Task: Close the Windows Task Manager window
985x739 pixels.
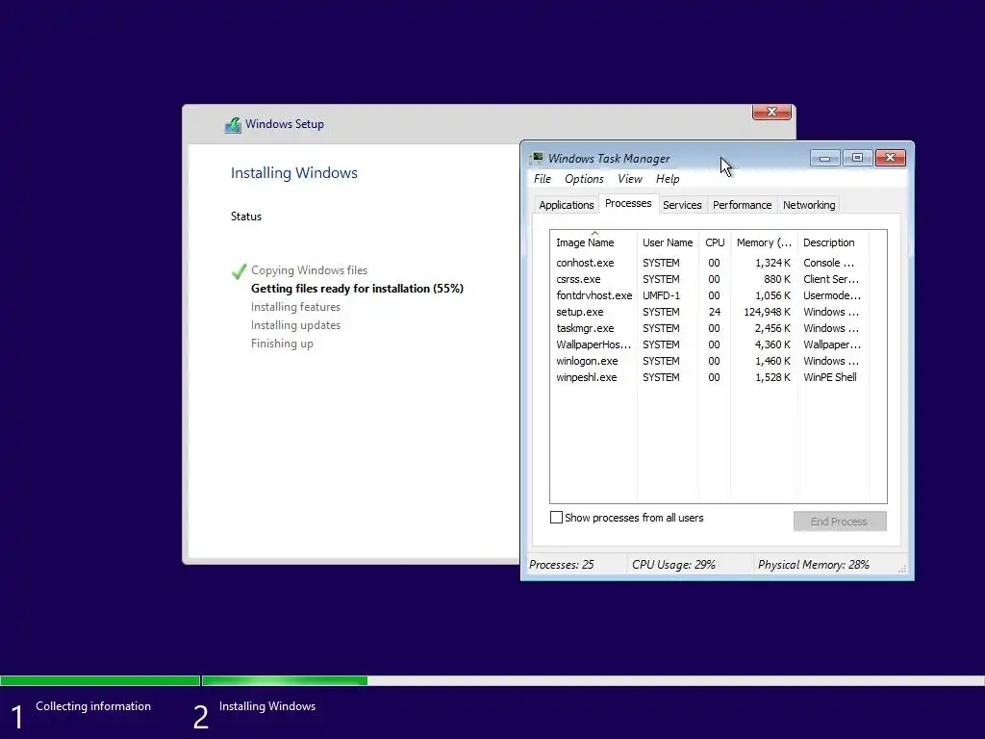Action: click(x=890, y=158)
